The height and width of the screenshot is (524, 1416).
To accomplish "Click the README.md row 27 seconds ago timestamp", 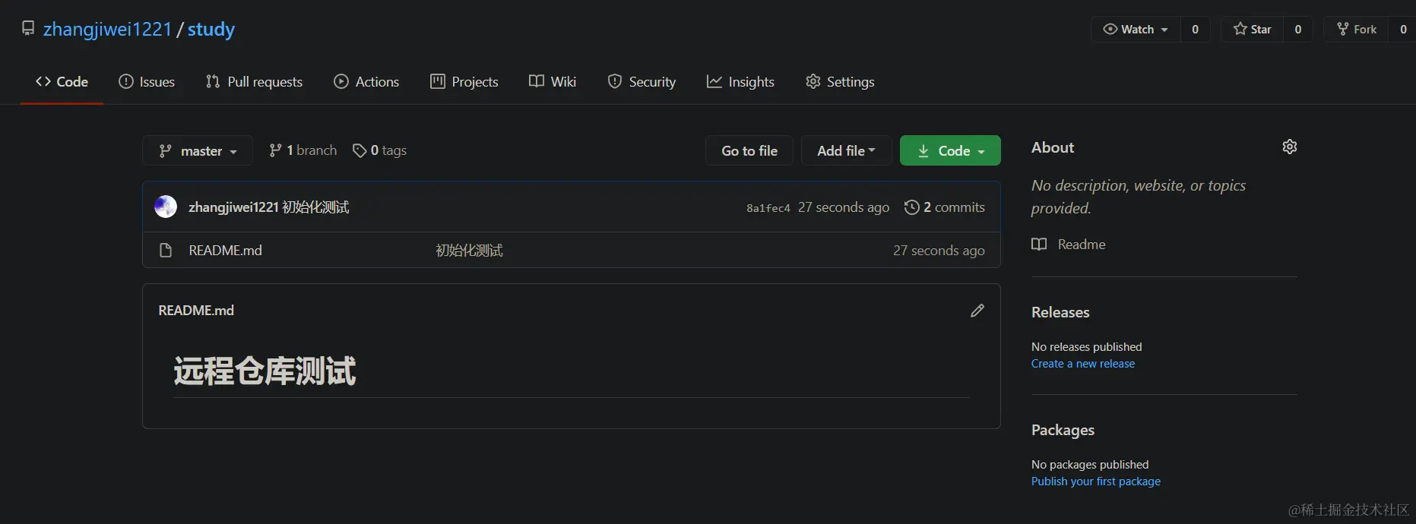I will coord(939,250).
